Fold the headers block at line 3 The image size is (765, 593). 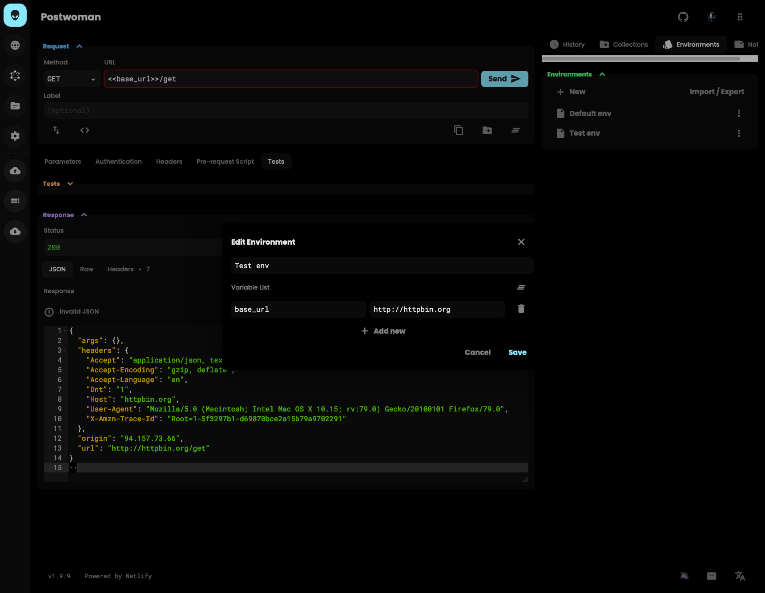tap(65, 351)
